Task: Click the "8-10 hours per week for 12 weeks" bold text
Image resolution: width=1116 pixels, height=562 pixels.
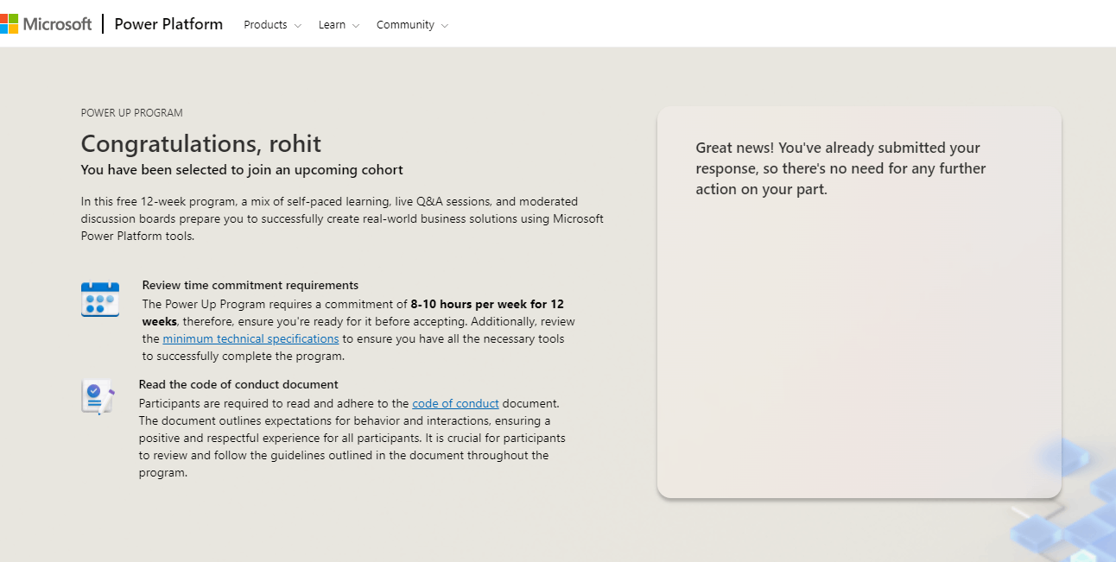Action: point(353,313)
